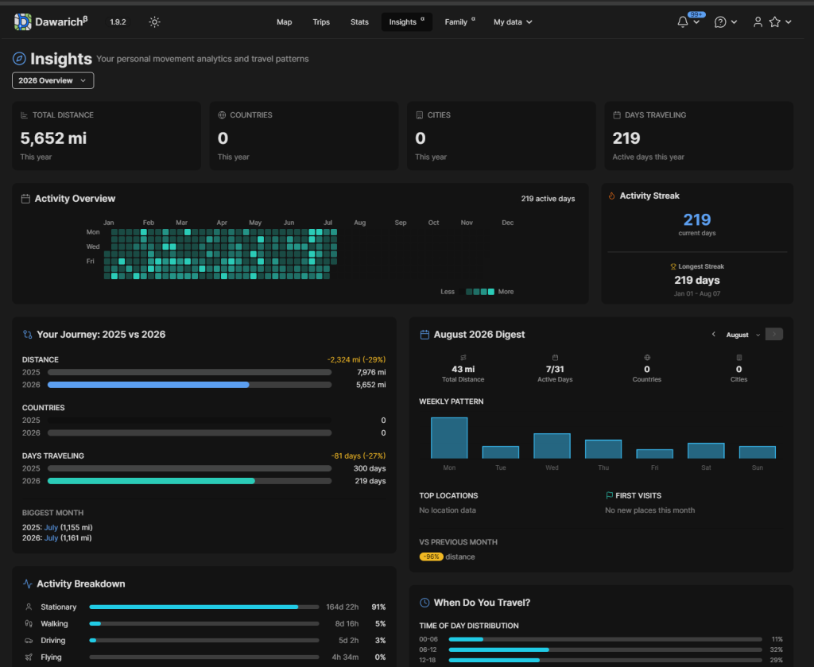
Task: Open 2026 July biggest month link
Action: [51, 538]
